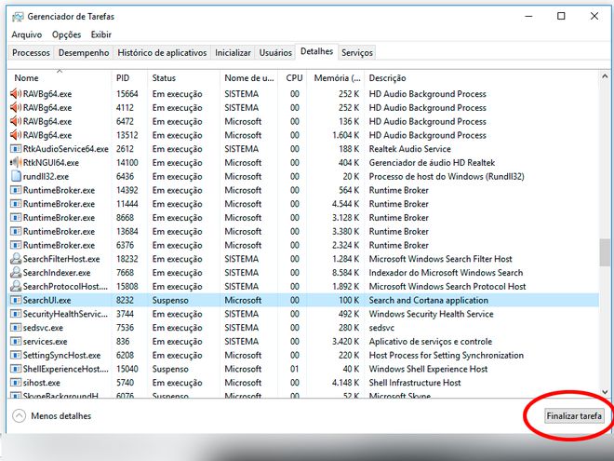Click the icon of RuntimeBroker.exe PID 14392
This screenshot has height=461, width=614.
coord(16,190)
